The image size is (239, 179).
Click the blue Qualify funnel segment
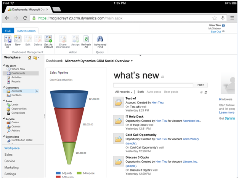tap(69, 99)
